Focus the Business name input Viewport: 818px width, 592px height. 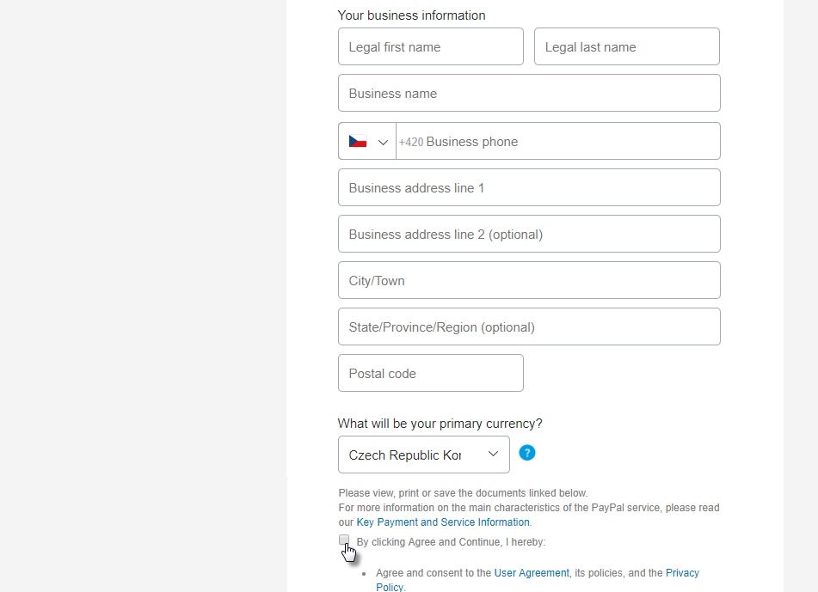click(x=529, y=94)
